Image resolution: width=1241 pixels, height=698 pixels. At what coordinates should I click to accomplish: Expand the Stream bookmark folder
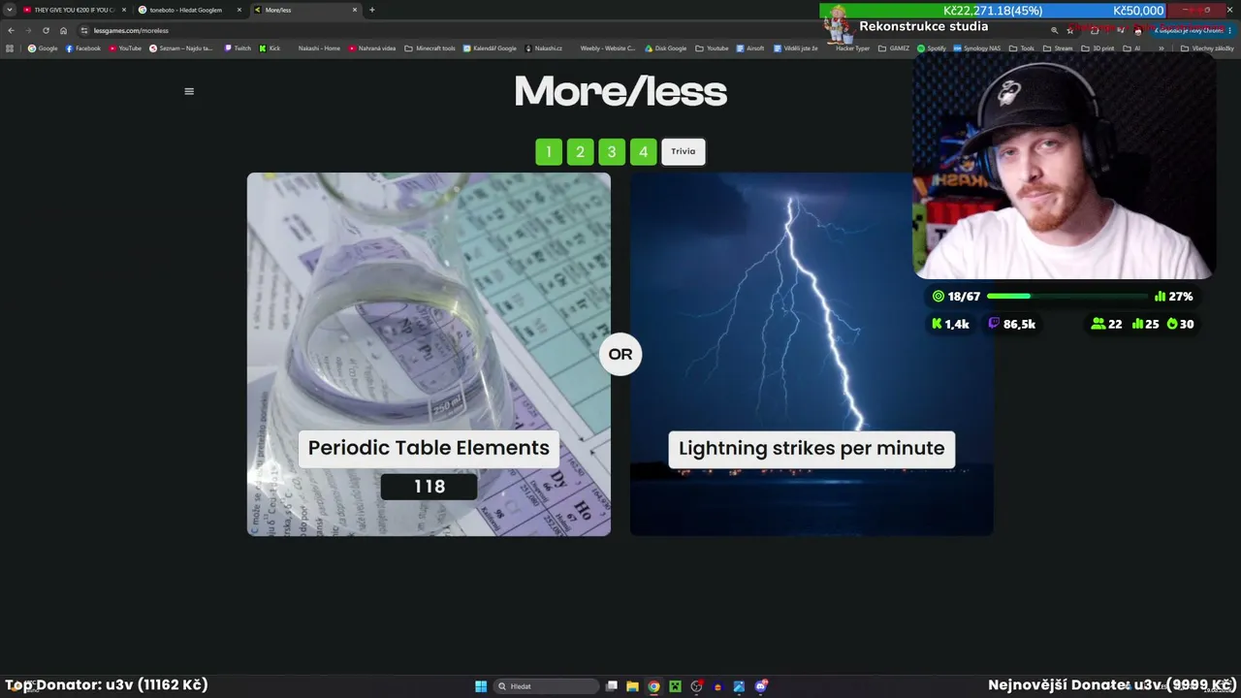click(1058, 48)
